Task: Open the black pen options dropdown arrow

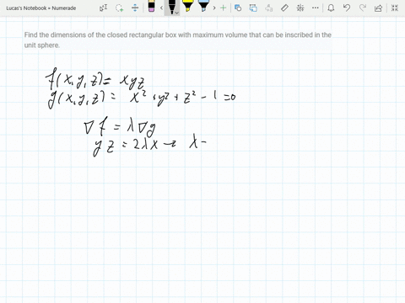Action: 176,13
